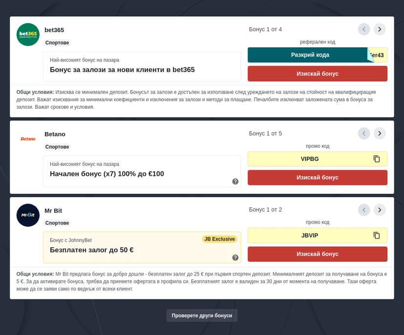Show previous bet365 bonus

(x=364, y=29)
